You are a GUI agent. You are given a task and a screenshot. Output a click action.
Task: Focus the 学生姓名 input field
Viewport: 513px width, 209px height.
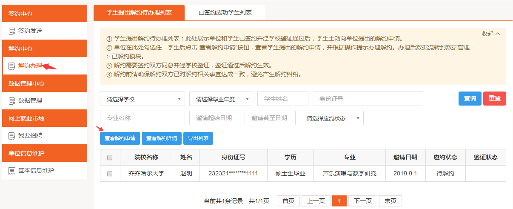click(282, 99)
